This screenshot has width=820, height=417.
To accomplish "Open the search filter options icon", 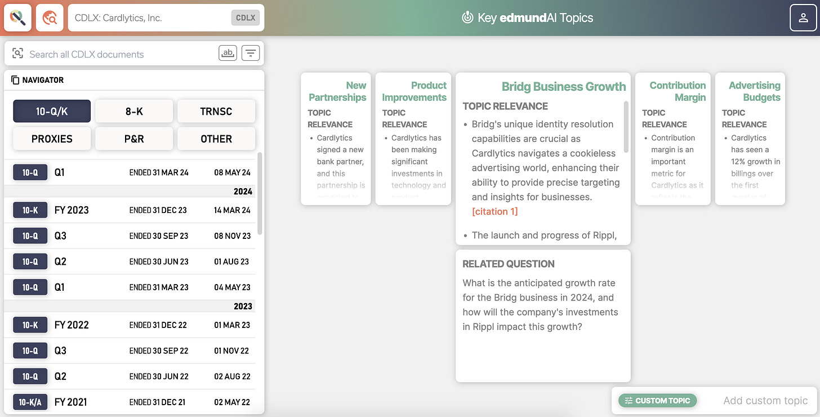I will (251, 53).
